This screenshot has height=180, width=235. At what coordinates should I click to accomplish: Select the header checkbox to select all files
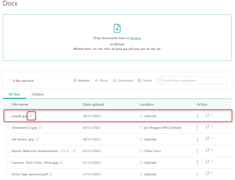point(8,104)
